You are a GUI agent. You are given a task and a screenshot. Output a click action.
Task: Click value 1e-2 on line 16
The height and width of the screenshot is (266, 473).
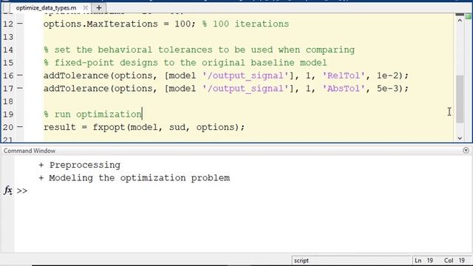pyautogui.click(x=387, y=75)
